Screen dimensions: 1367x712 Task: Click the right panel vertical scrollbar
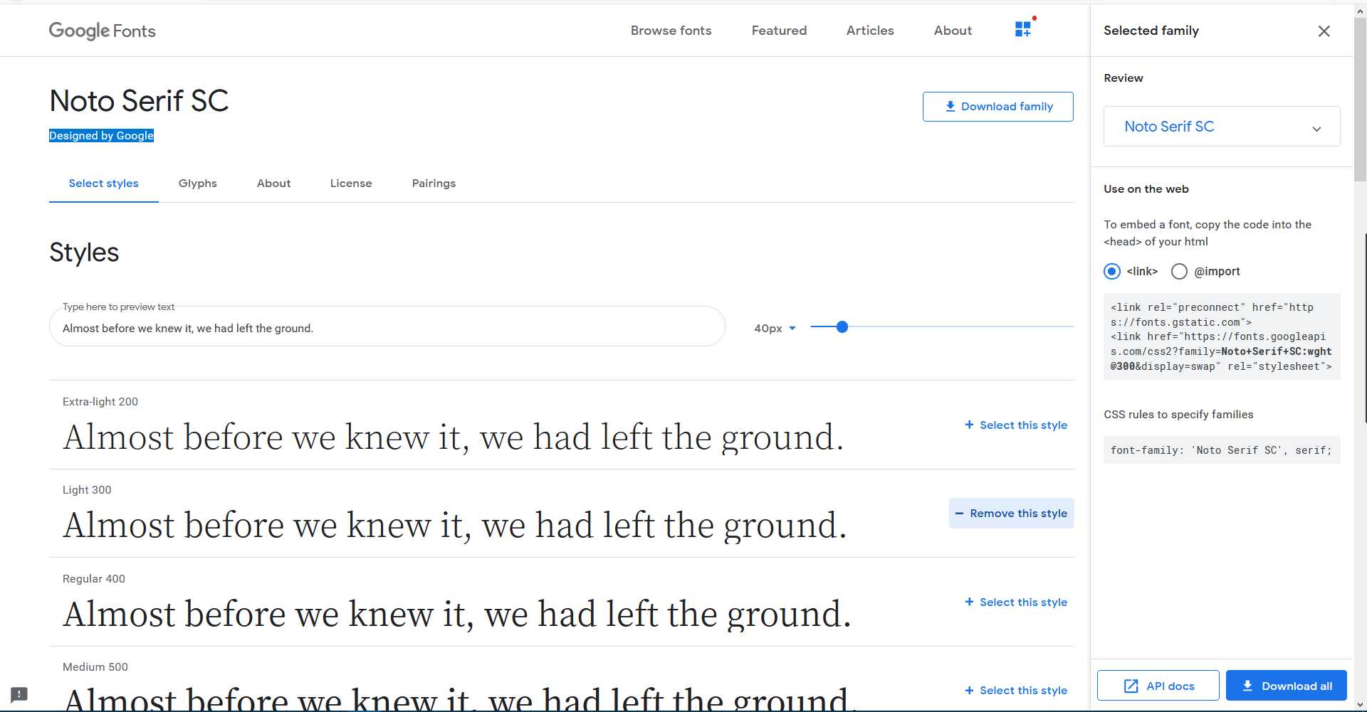click(1360, 100)
